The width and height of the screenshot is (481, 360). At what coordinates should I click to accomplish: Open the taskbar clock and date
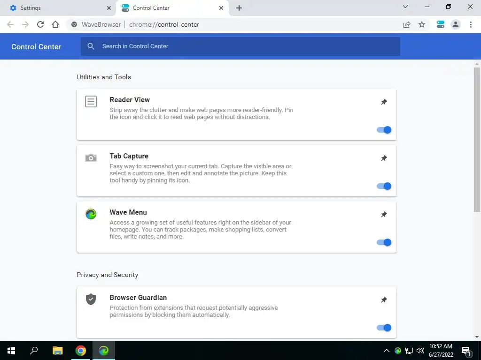441,351
